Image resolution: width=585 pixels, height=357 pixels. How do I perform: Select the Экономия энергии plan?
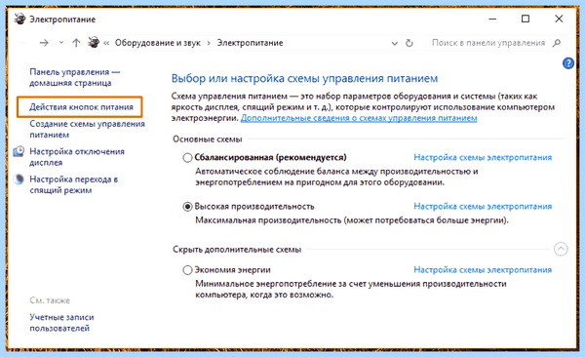187,270
